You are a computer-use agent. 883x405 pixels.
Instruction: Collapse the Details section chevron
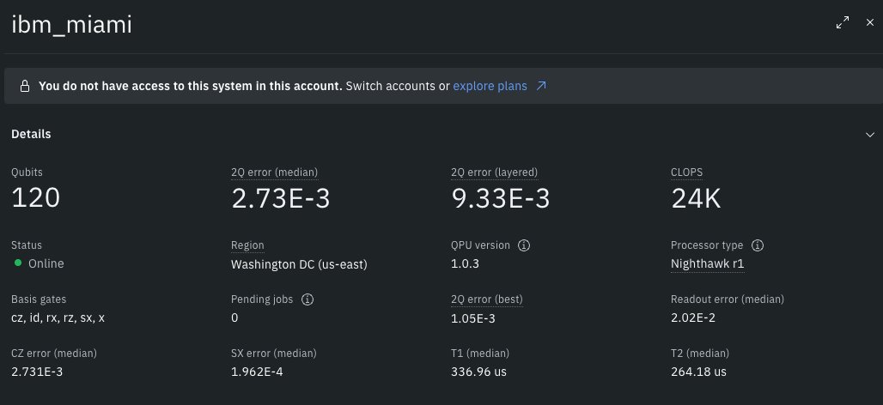click(x=870, y=135)
